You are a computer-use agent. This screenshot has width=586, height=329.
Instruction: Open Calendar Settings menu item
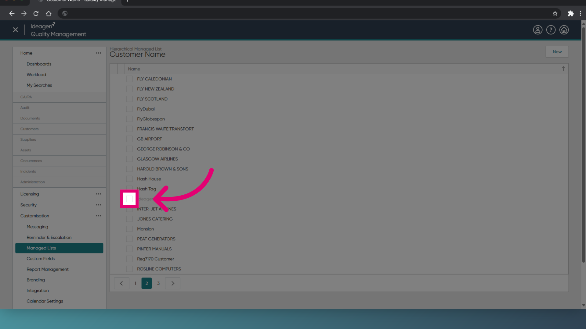45,301
